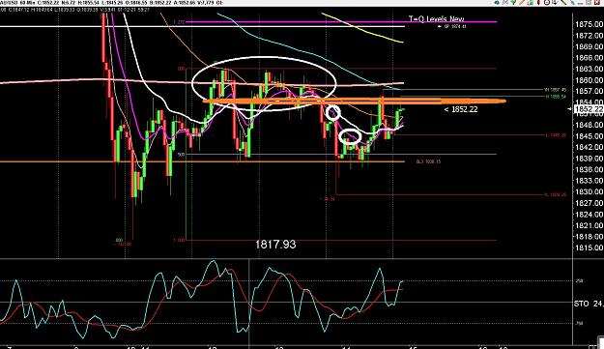Select the magenta T=O horizontal level line
This screenshot has height=349, width=604.
point(341,22)
